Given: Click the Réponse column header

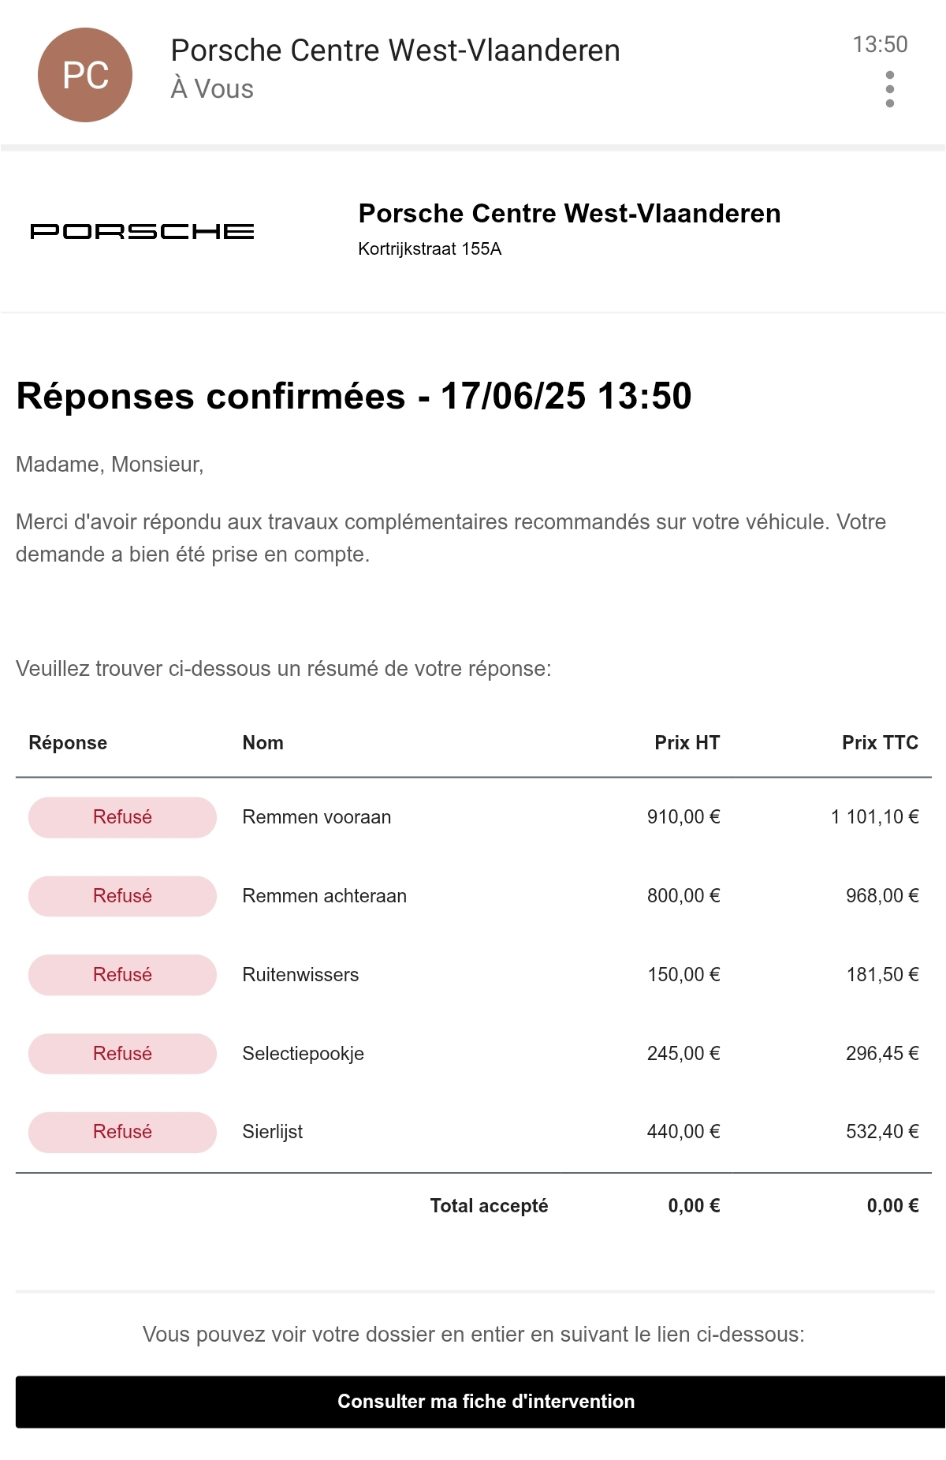Looking at the screenshot, I should tap(68, 743).
